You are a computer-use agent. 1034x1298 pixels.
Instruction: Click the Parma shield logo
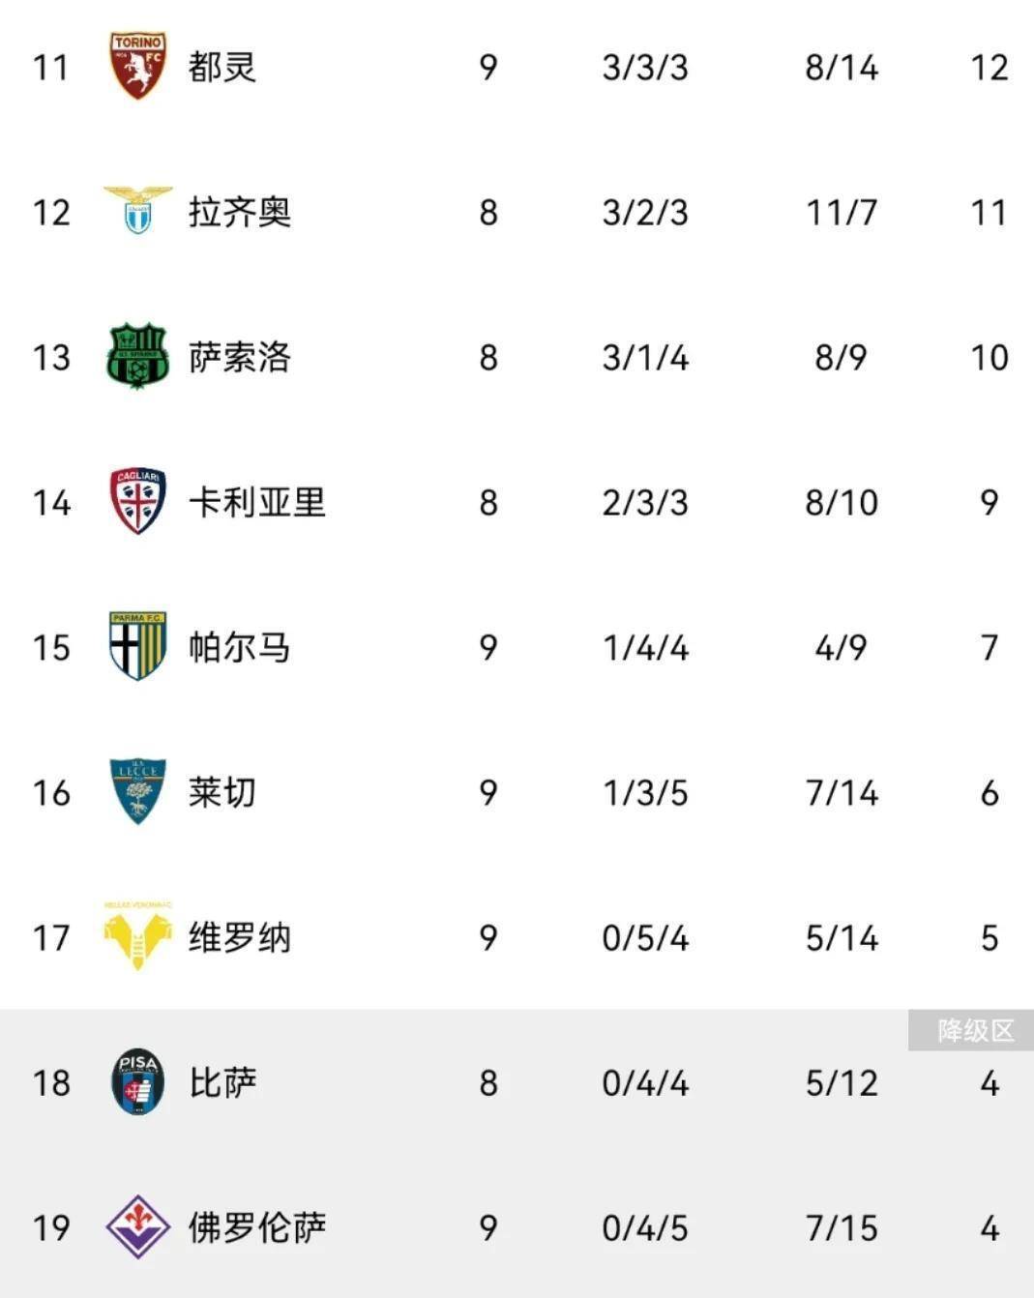pyautogui.click(x=137, y=646)
